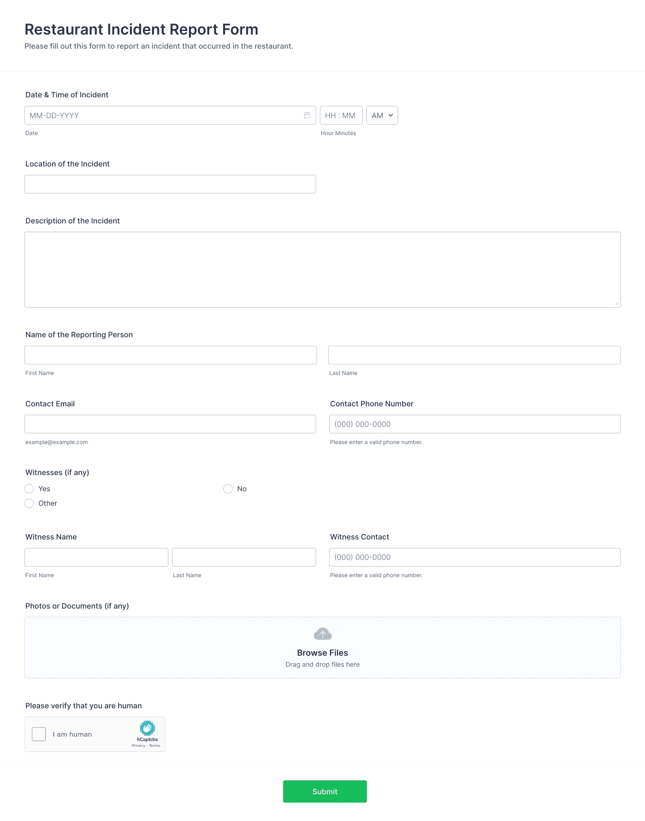Open the hCaptcha Privacy link
This screenshot has height=821, width=645.
tap(138, 745)
